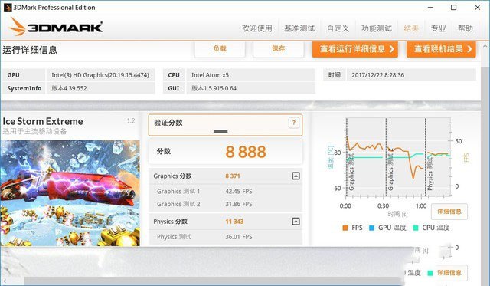Click the Ice Storm Extreme thumbnail image
Screen dimensions: 490x286
coord(70,192)
